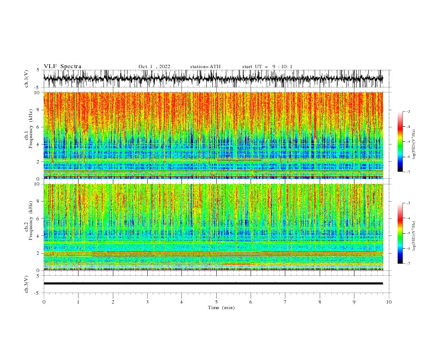The image size is (438, 339).
Task: Click the ch.1 colorbar log(PSD) label
Action: (414, 145)
